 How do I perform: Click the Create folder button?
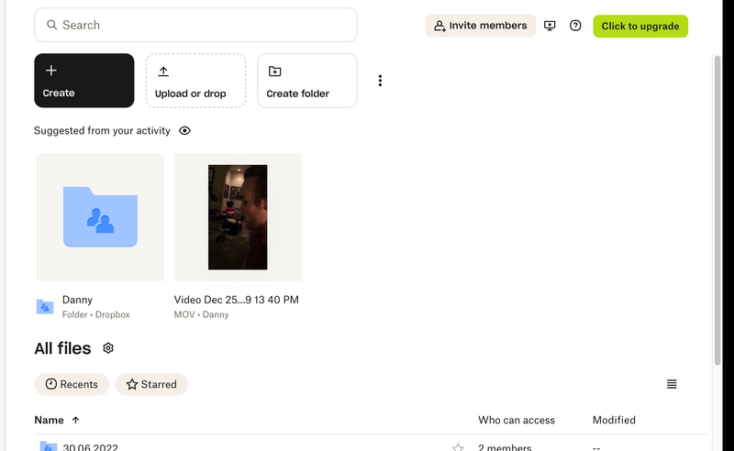tap(306, 81)
